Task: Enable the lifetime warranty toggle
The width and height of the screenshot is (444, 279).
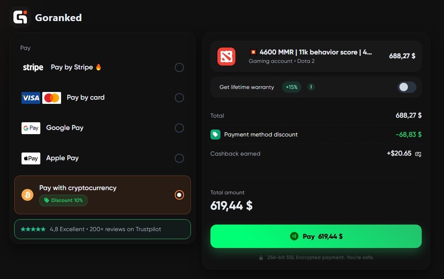Action: (x=407, y=87)
